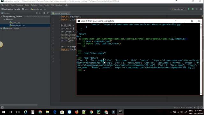Open Calculator from the taskbar
This screenshot has height=115, width=204.
pos(33,112)
